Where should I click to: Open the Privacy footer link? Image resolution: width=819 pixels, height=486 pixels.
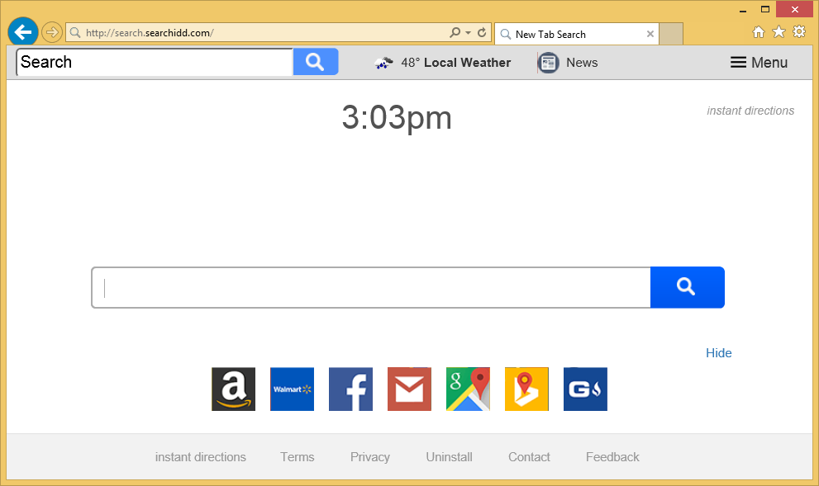click(369, 457)
